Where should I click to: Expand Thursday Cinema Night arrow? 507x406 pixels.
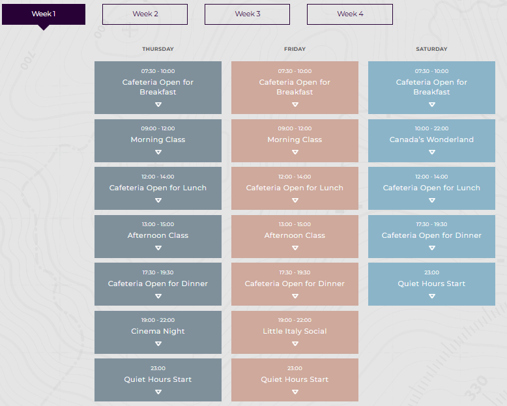click(158, 344)
